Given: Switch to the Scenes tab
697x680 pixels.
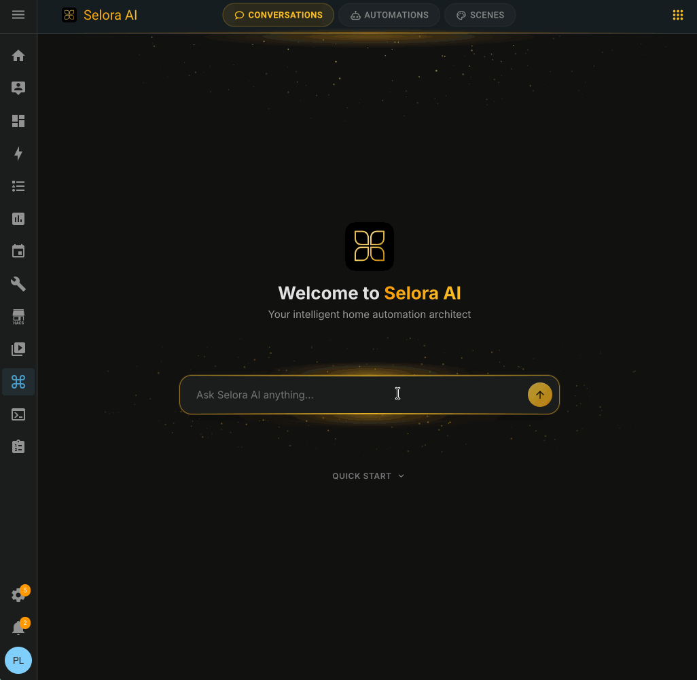Looking at the screenshot, I should (x=480, y=15).
